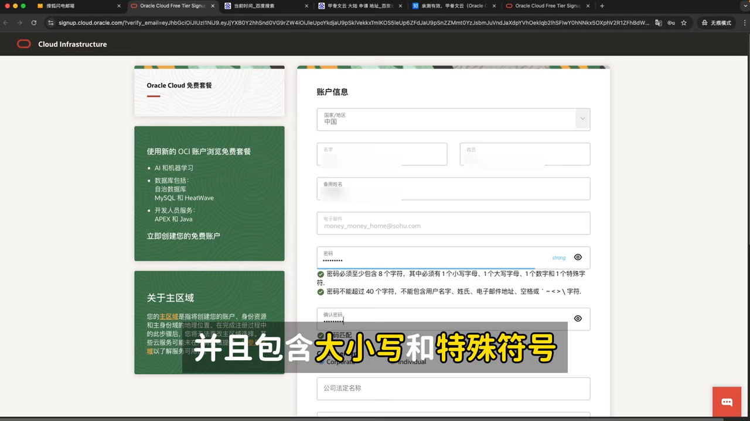Image resolution: width=750 pixels, height=421 pixels.
Task: Close the 甲骨文云 大陆 申请 tab
Action: tap(400, 6)
